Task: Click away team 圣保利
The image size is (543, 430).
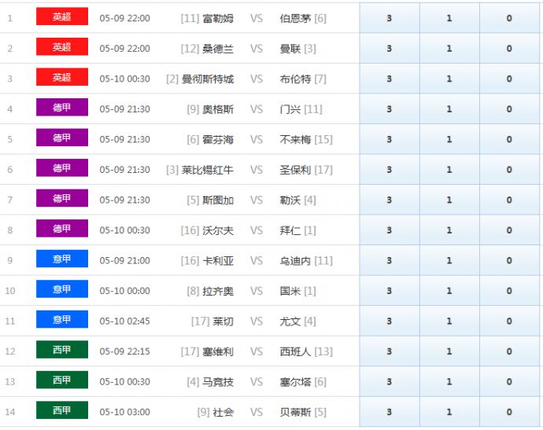Action: click(x=295, y=170)
